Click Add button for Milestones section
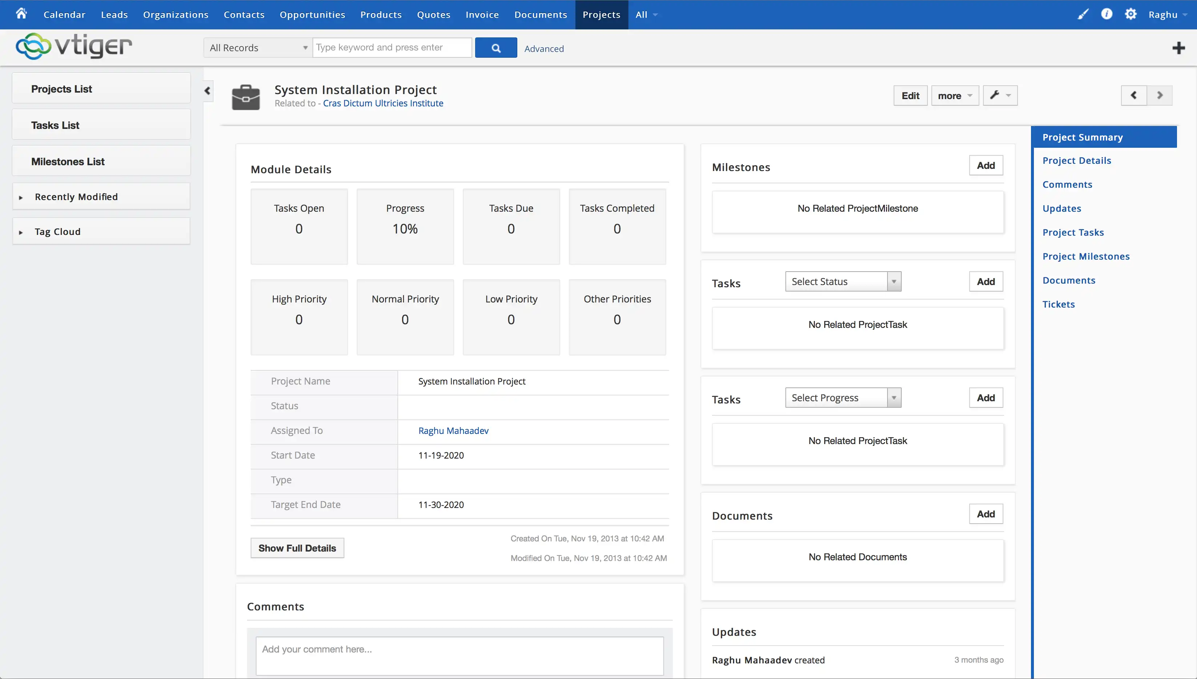The image size is (1197, 679). (986, 165)
